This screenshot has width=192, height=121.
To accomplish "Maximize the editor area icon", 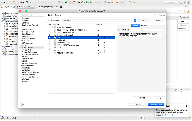I will [189, 7].
